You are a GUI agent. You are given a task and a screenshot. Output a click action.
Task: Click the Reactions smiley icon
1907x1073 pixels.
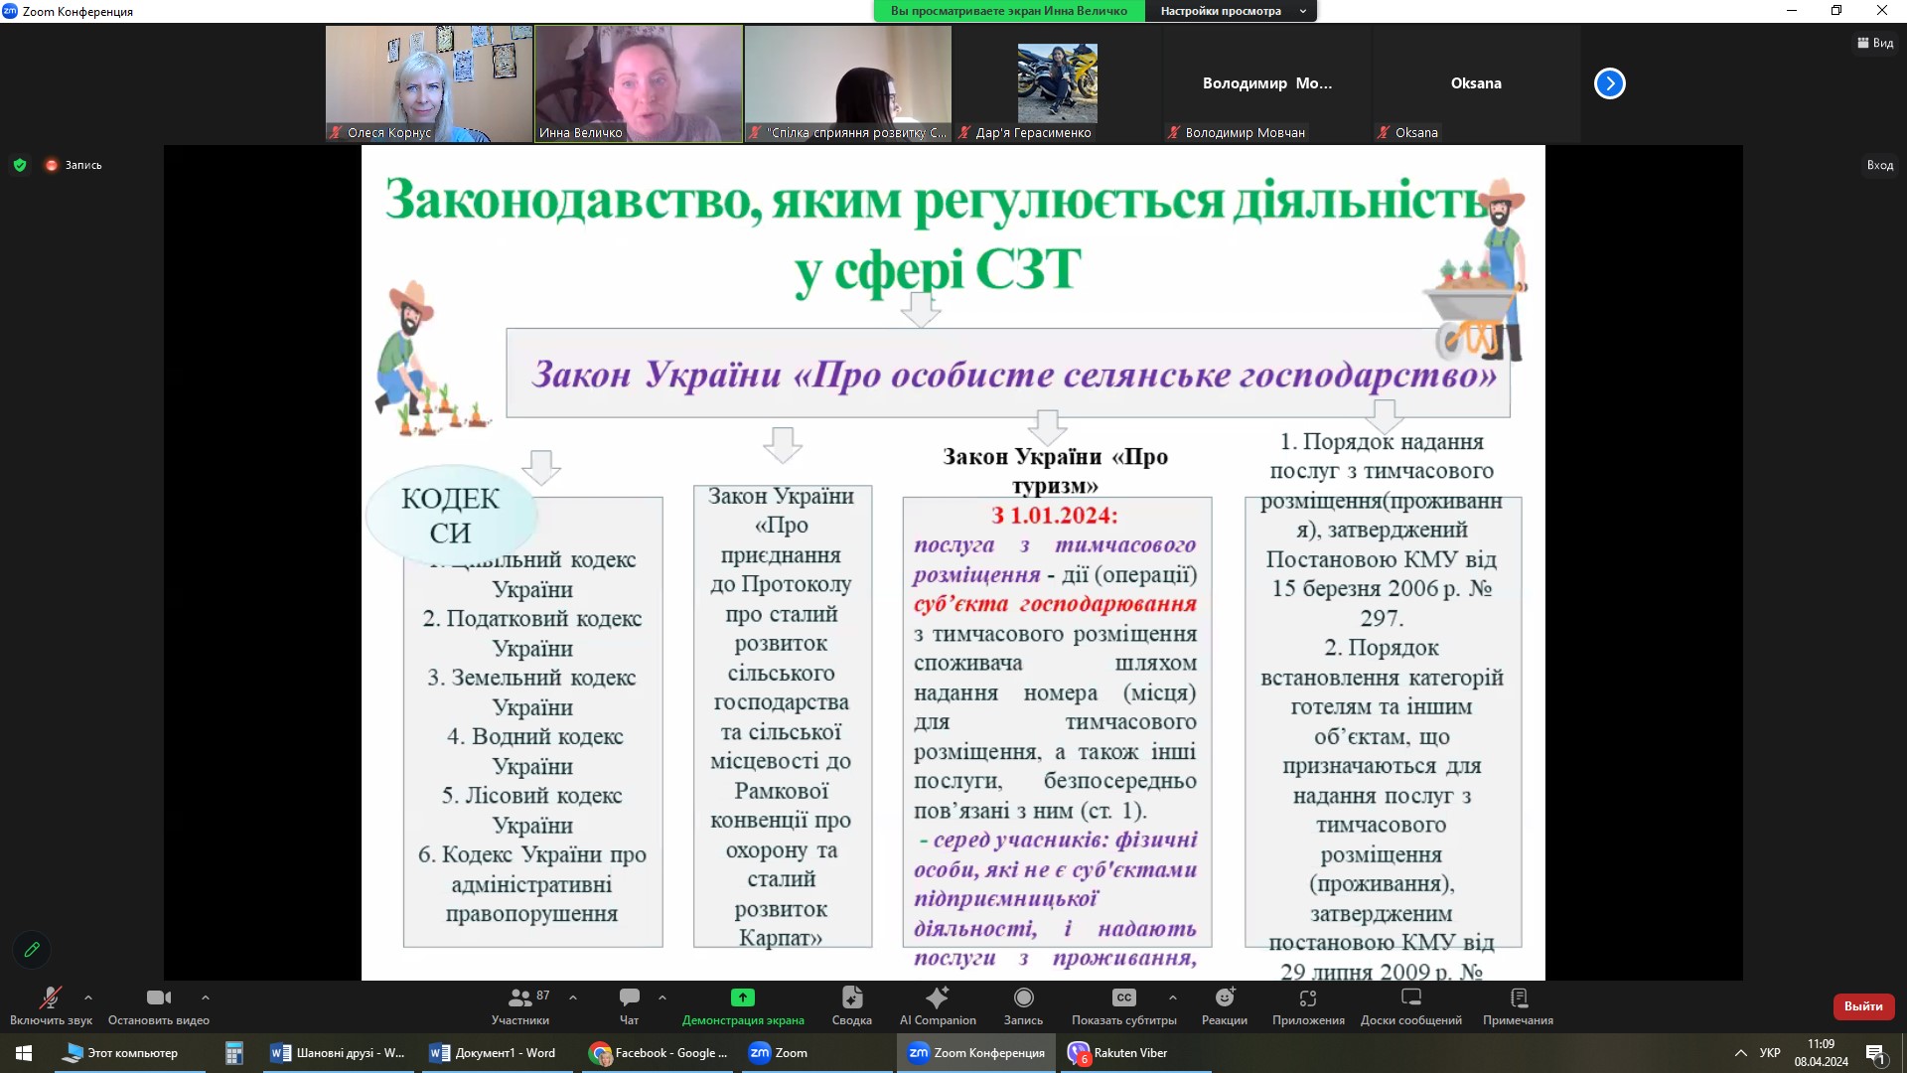1224,998
